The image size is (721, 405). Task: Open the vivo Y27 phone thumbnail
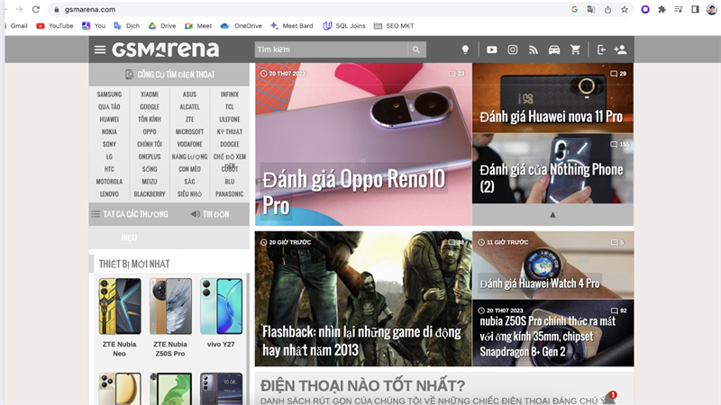tap(221, 315)
